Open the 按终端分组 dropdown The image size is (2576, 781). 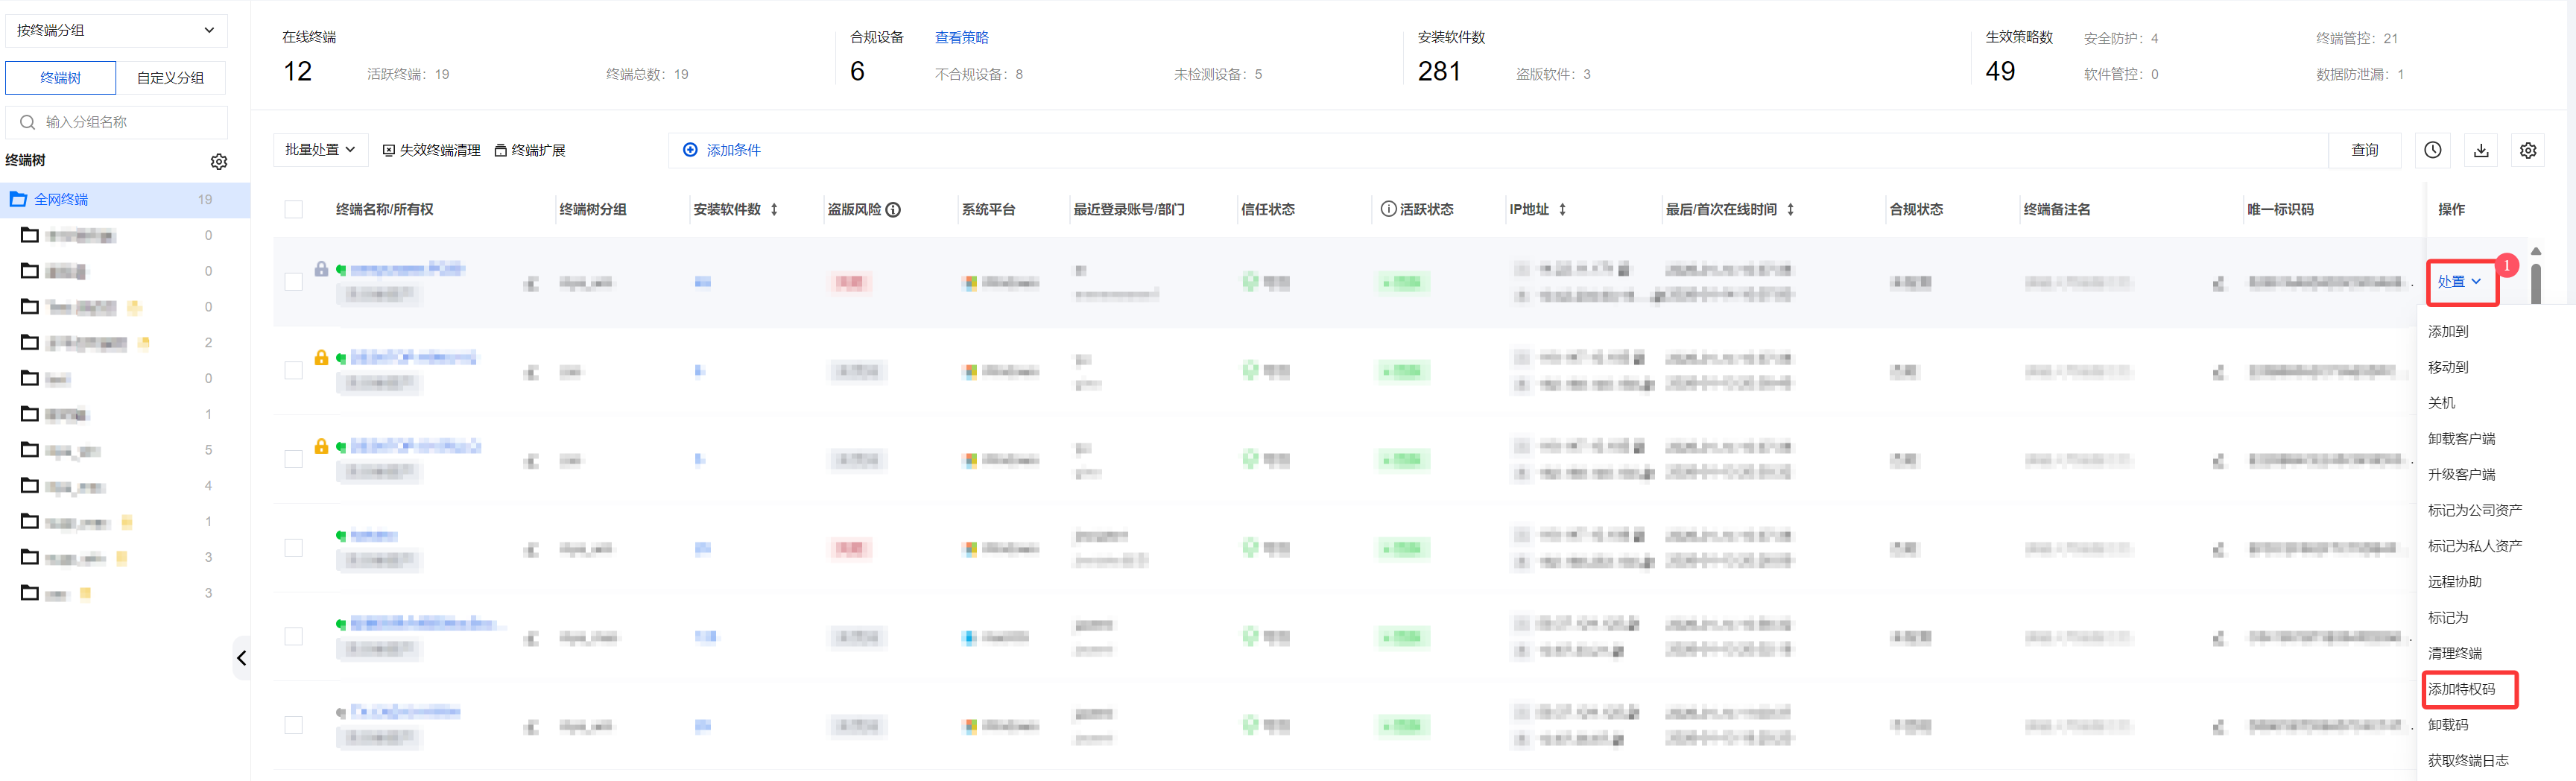pos(116,30)
